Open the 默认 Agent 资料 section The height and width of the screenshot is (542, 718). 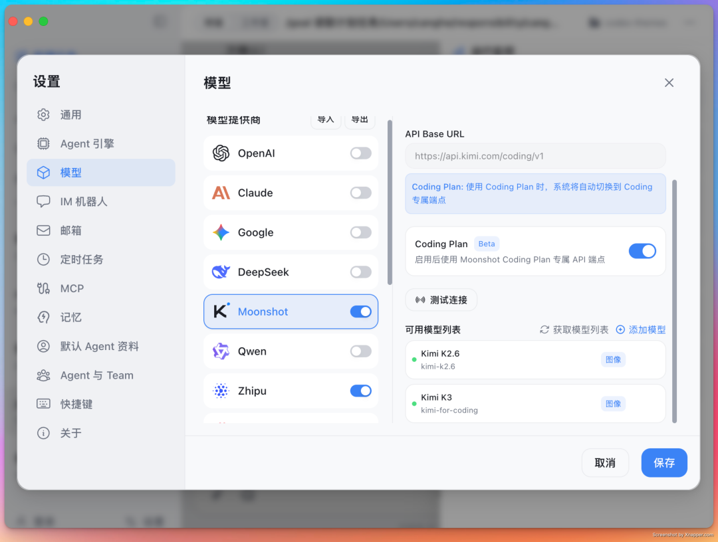click(x=101, y=346)
